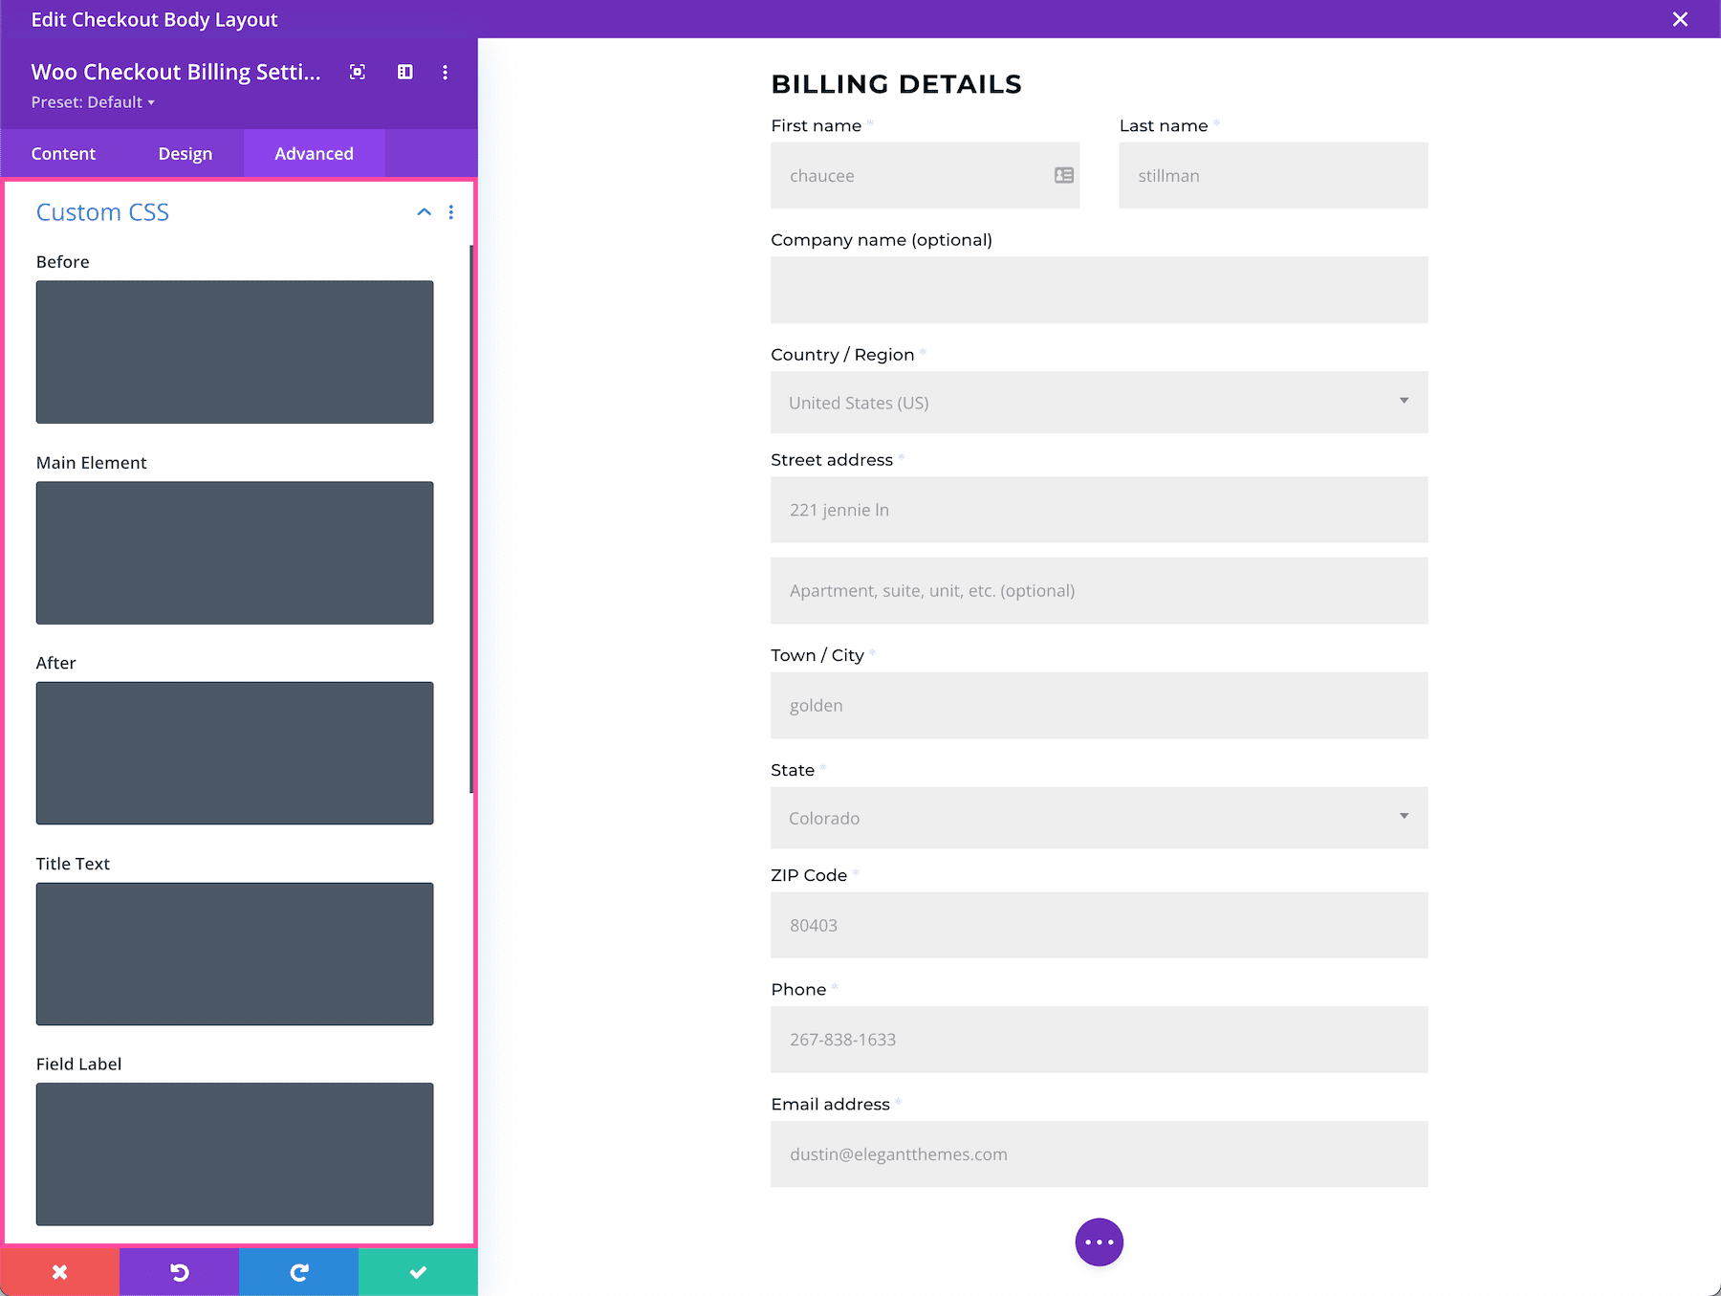Expand the settings modal to fullscreen

(x=357, y=72)
